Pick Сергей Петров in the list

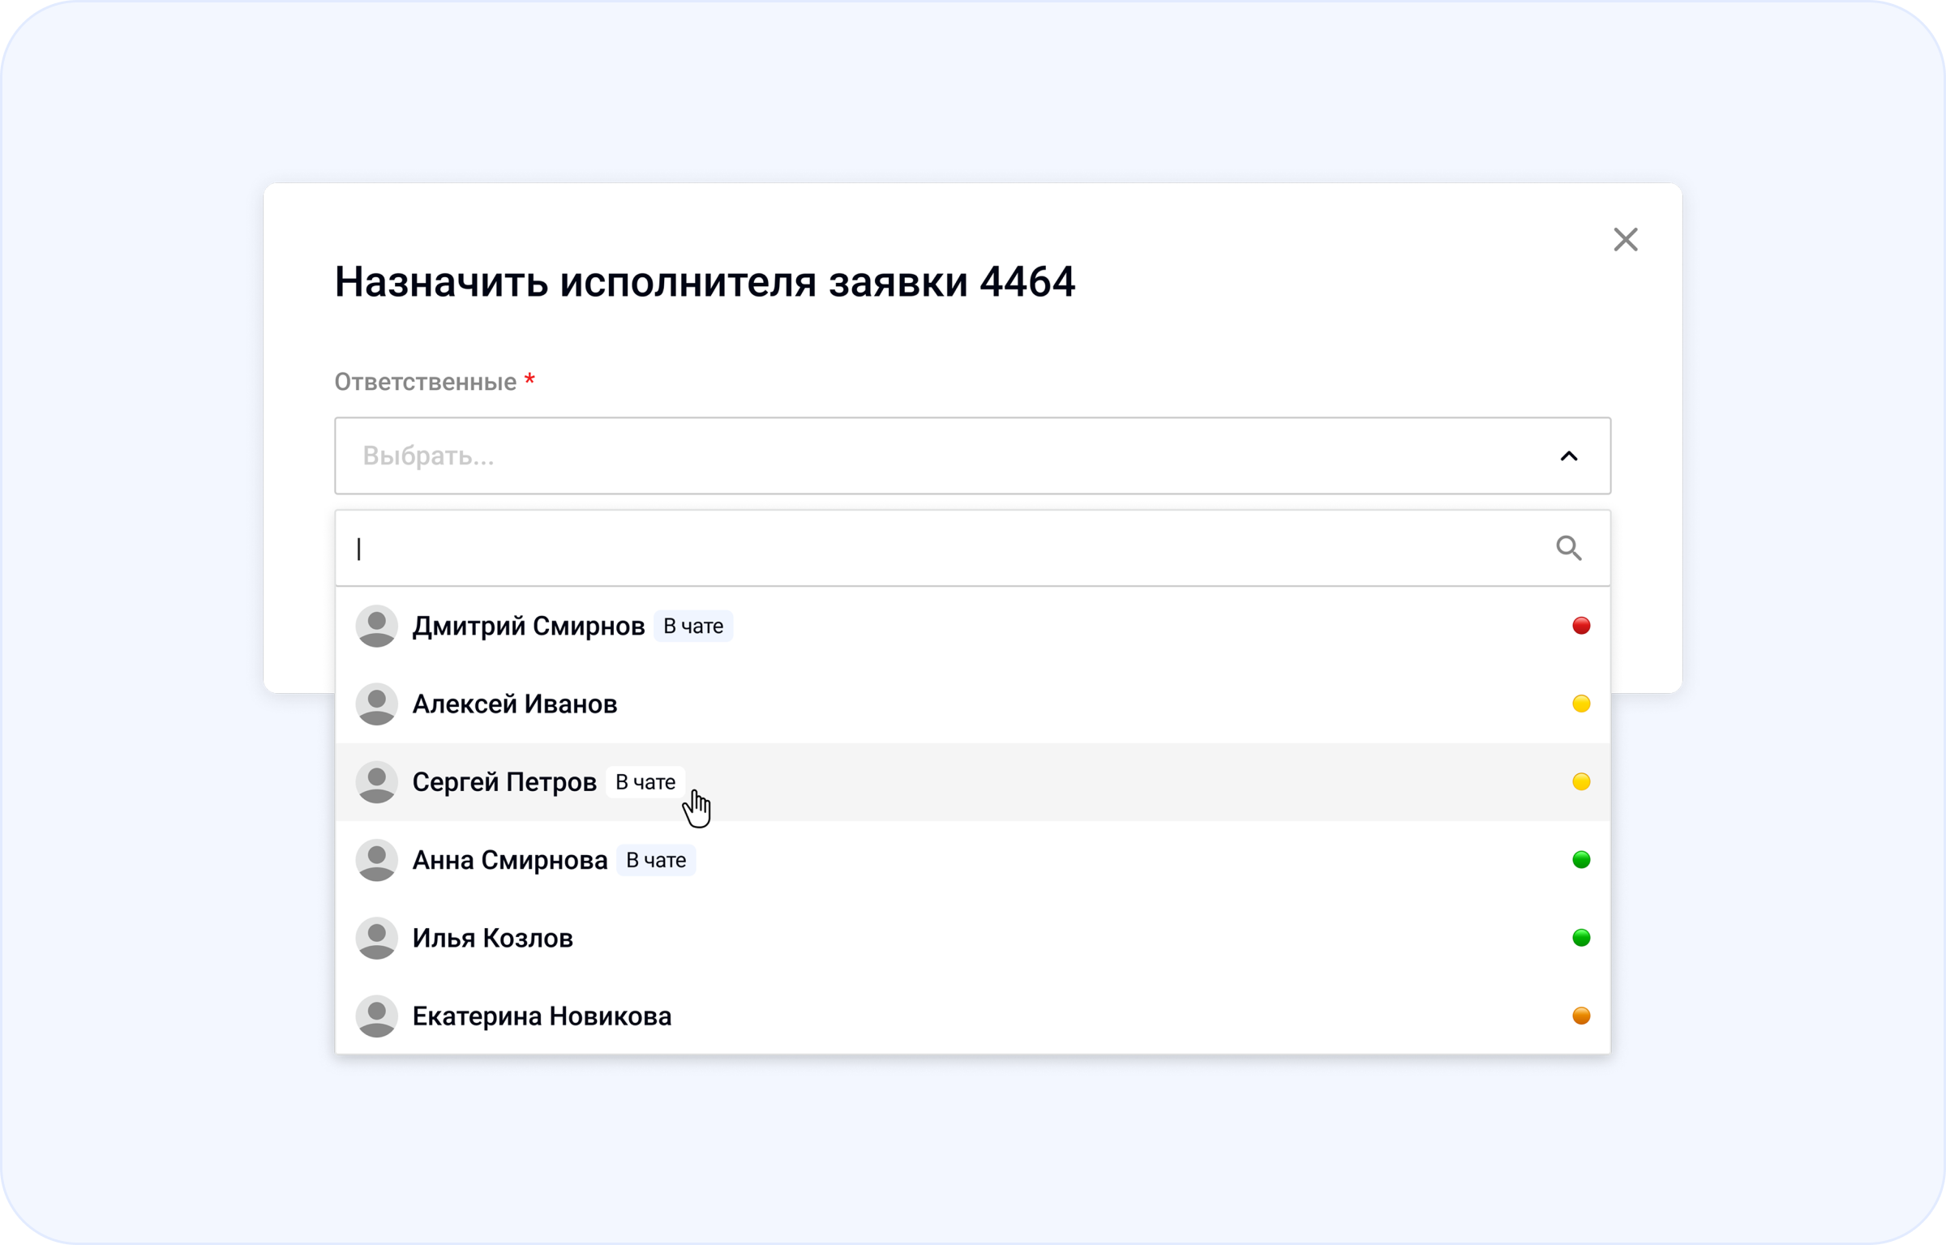tap(972, 781)
